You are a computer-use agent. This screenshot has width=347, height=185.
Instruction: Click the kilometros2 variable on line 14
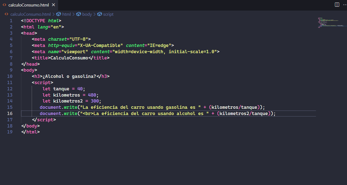[68, 101]
